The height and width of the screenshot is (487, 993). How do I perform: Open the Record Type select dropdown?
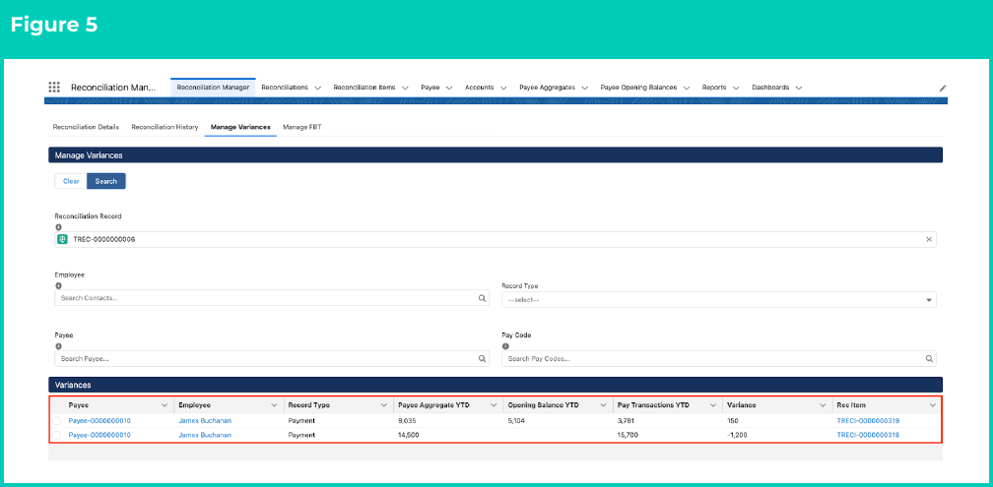tap(719, 300)
